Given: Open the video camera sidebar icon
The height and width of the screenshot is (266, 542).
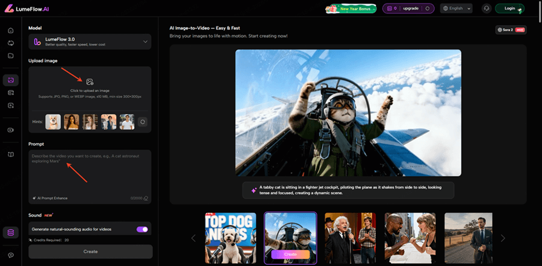Looking at the screenshot, I should 10,129.
